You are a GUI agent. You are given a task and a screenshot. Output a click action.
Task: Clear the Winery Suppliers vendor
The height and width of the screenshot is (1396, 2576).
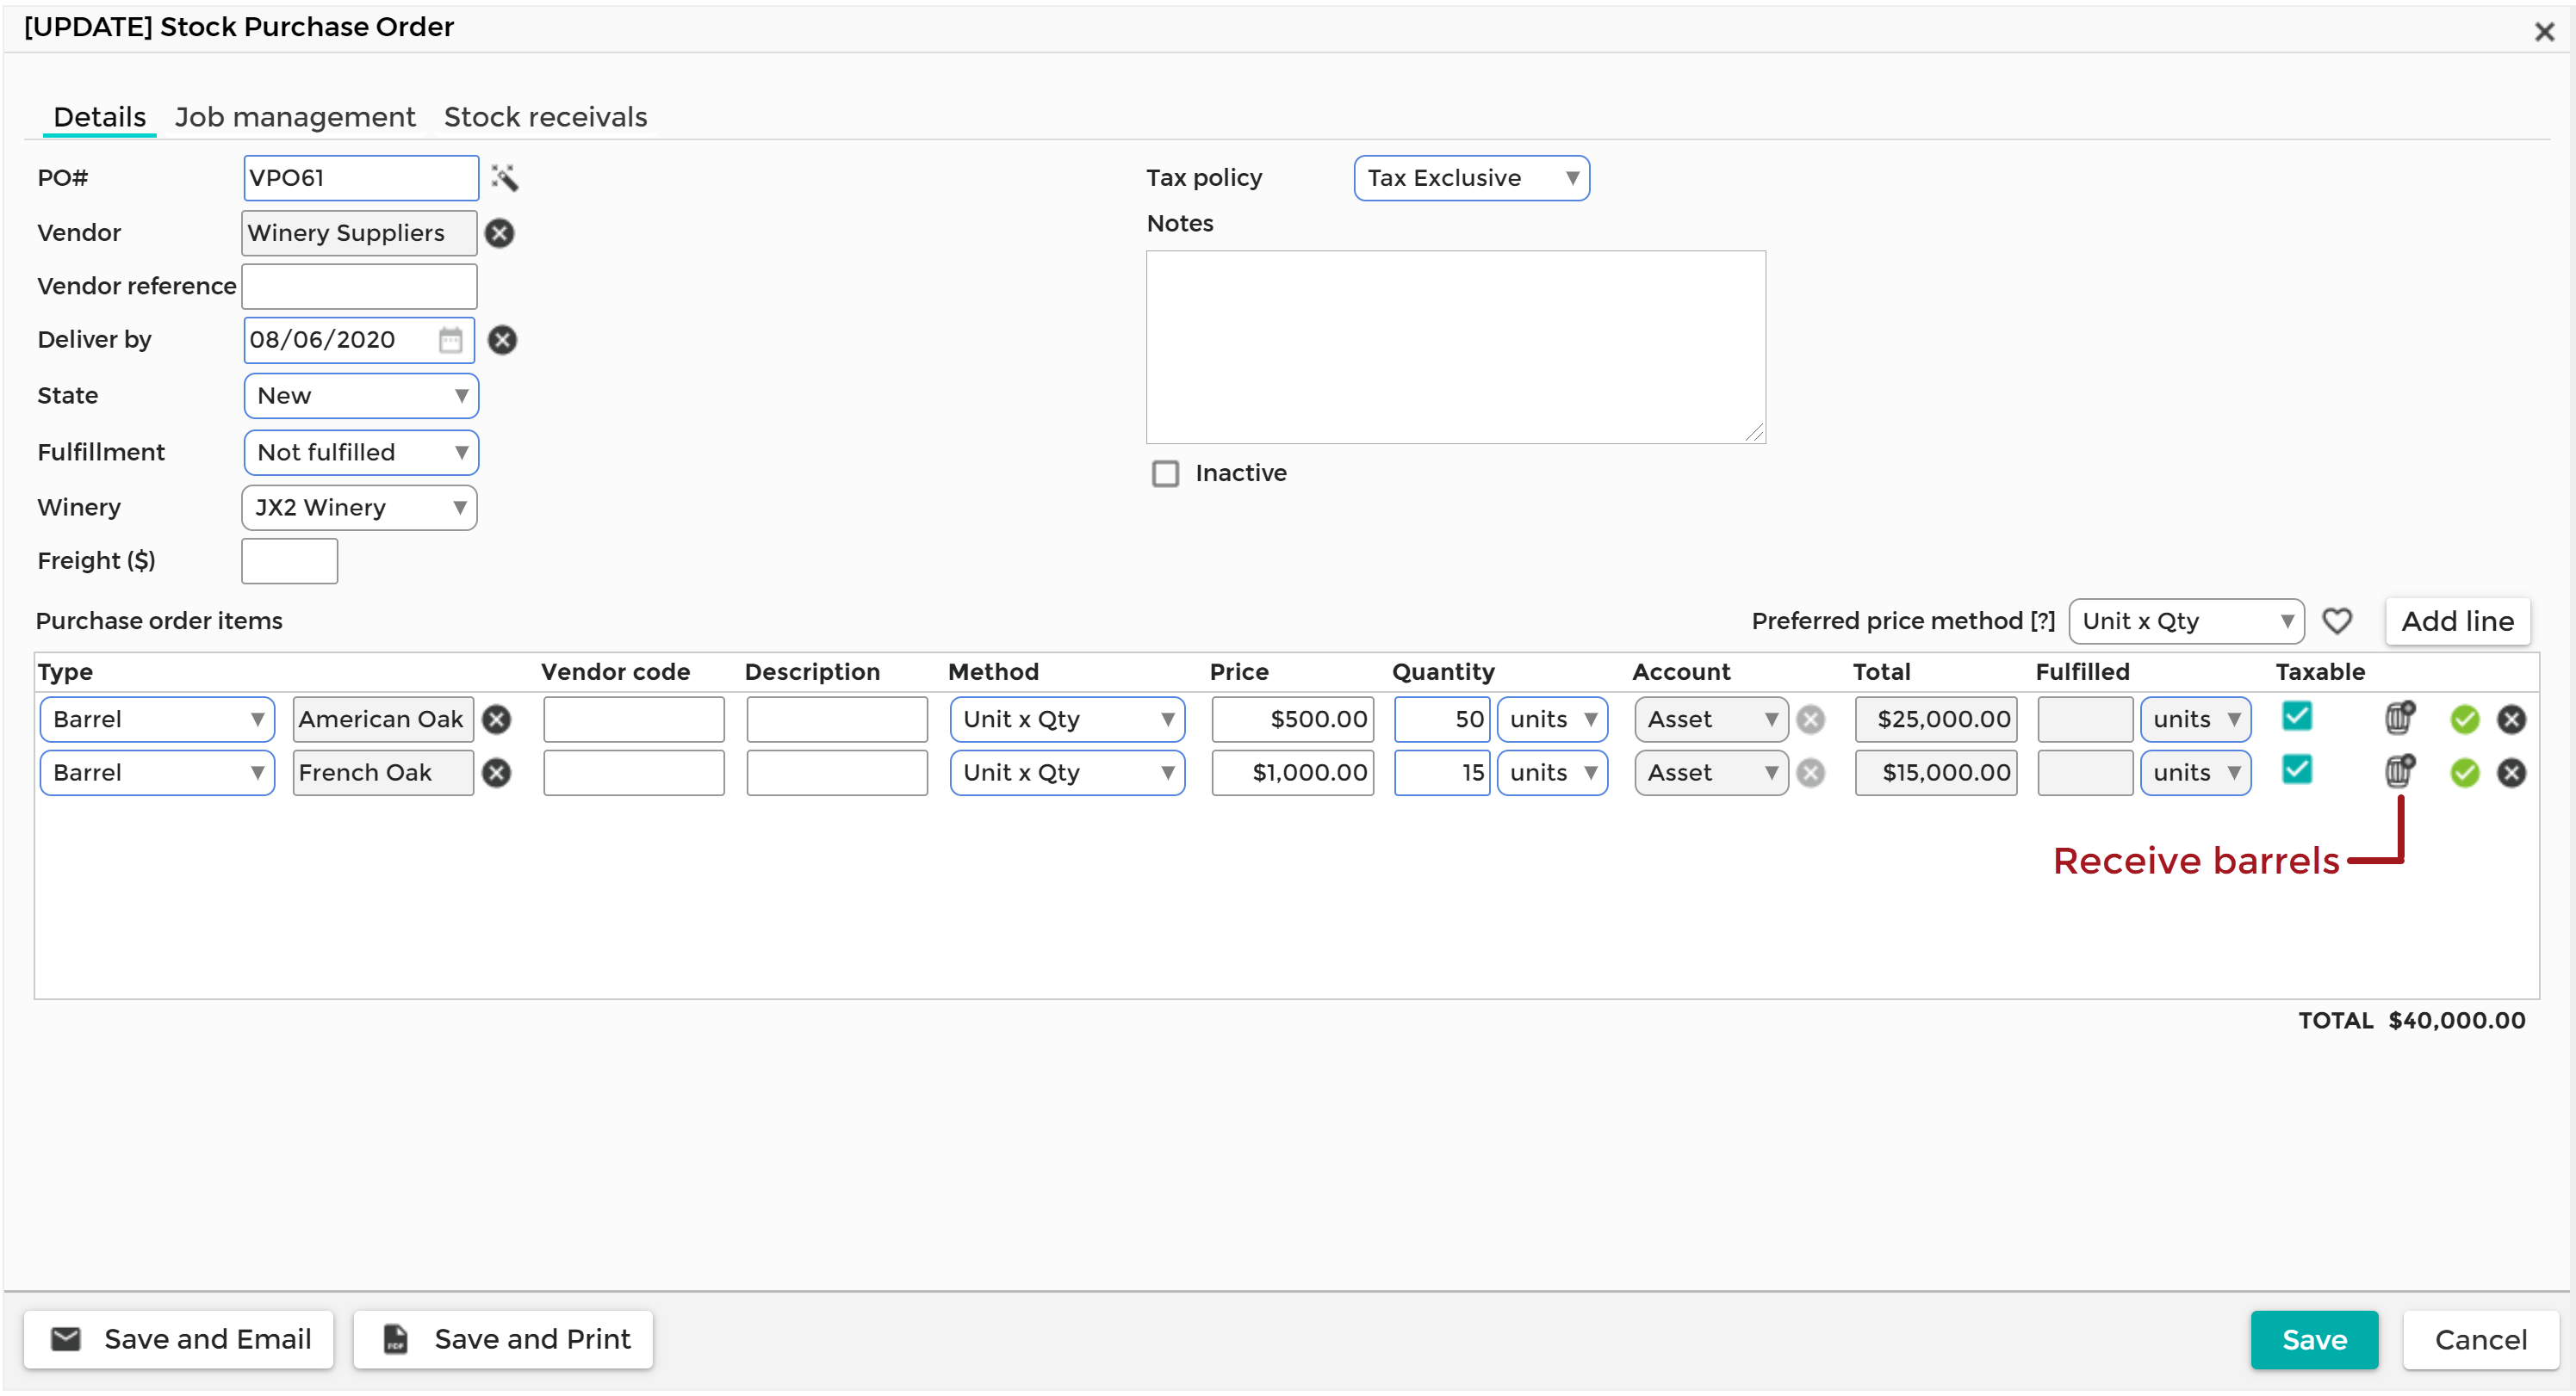499,233
